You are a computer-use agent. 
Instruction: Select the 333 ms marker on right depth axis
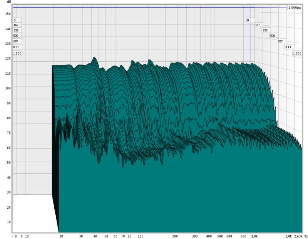pos(265,30)
